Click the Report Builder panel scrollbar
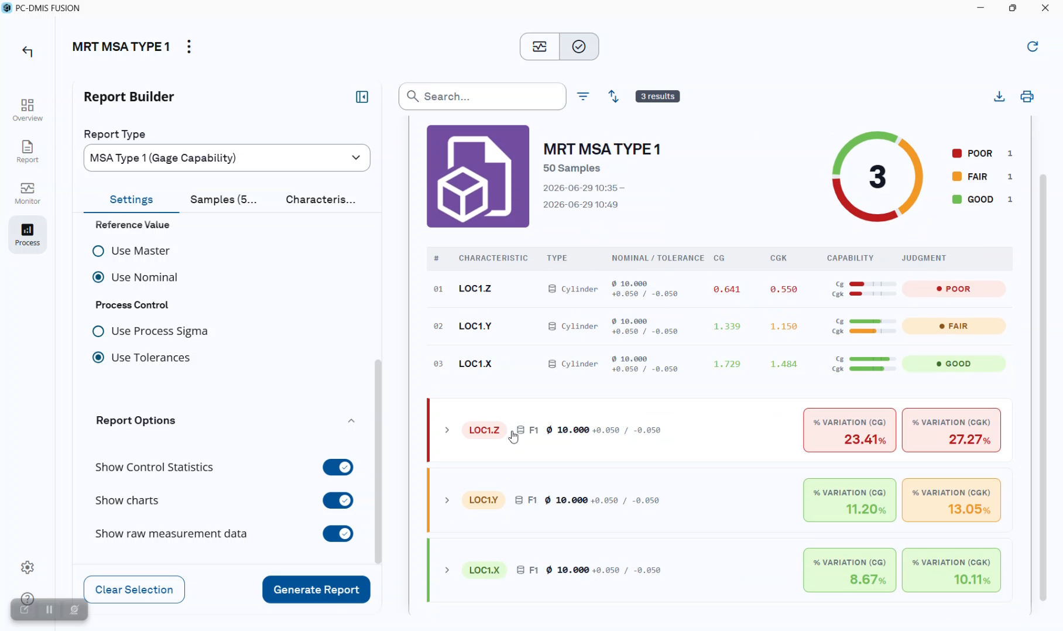 click(x=378, y=461)
